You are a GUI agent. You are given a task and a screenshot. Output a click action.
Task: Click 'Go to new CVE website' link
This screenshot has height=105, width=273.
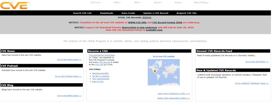[164, 56]
